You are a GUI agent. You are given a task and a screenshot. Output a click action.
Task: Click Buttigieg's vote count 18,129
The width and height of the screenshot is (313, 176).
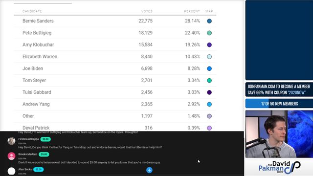coord(146,33)
